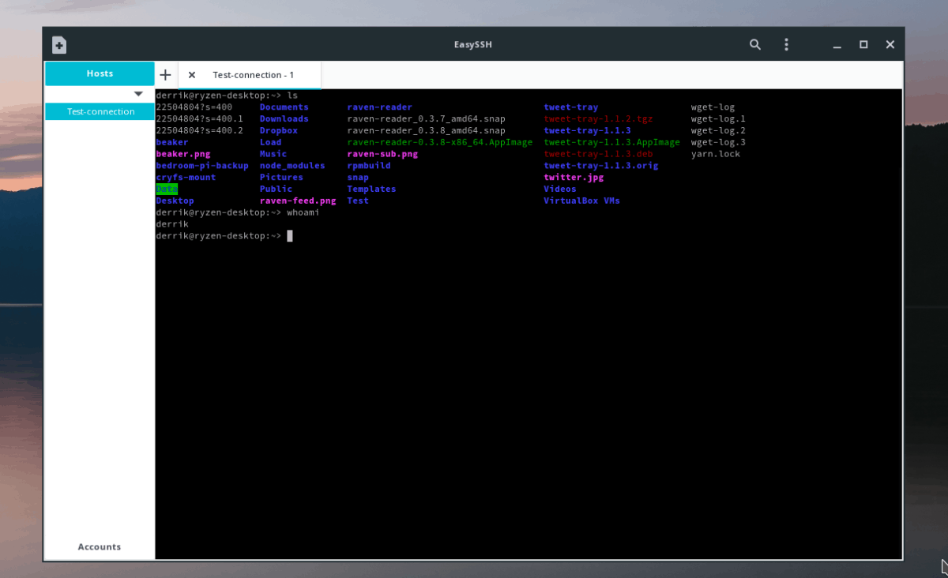Click the Pictures entry in terminal

point(281,178)
